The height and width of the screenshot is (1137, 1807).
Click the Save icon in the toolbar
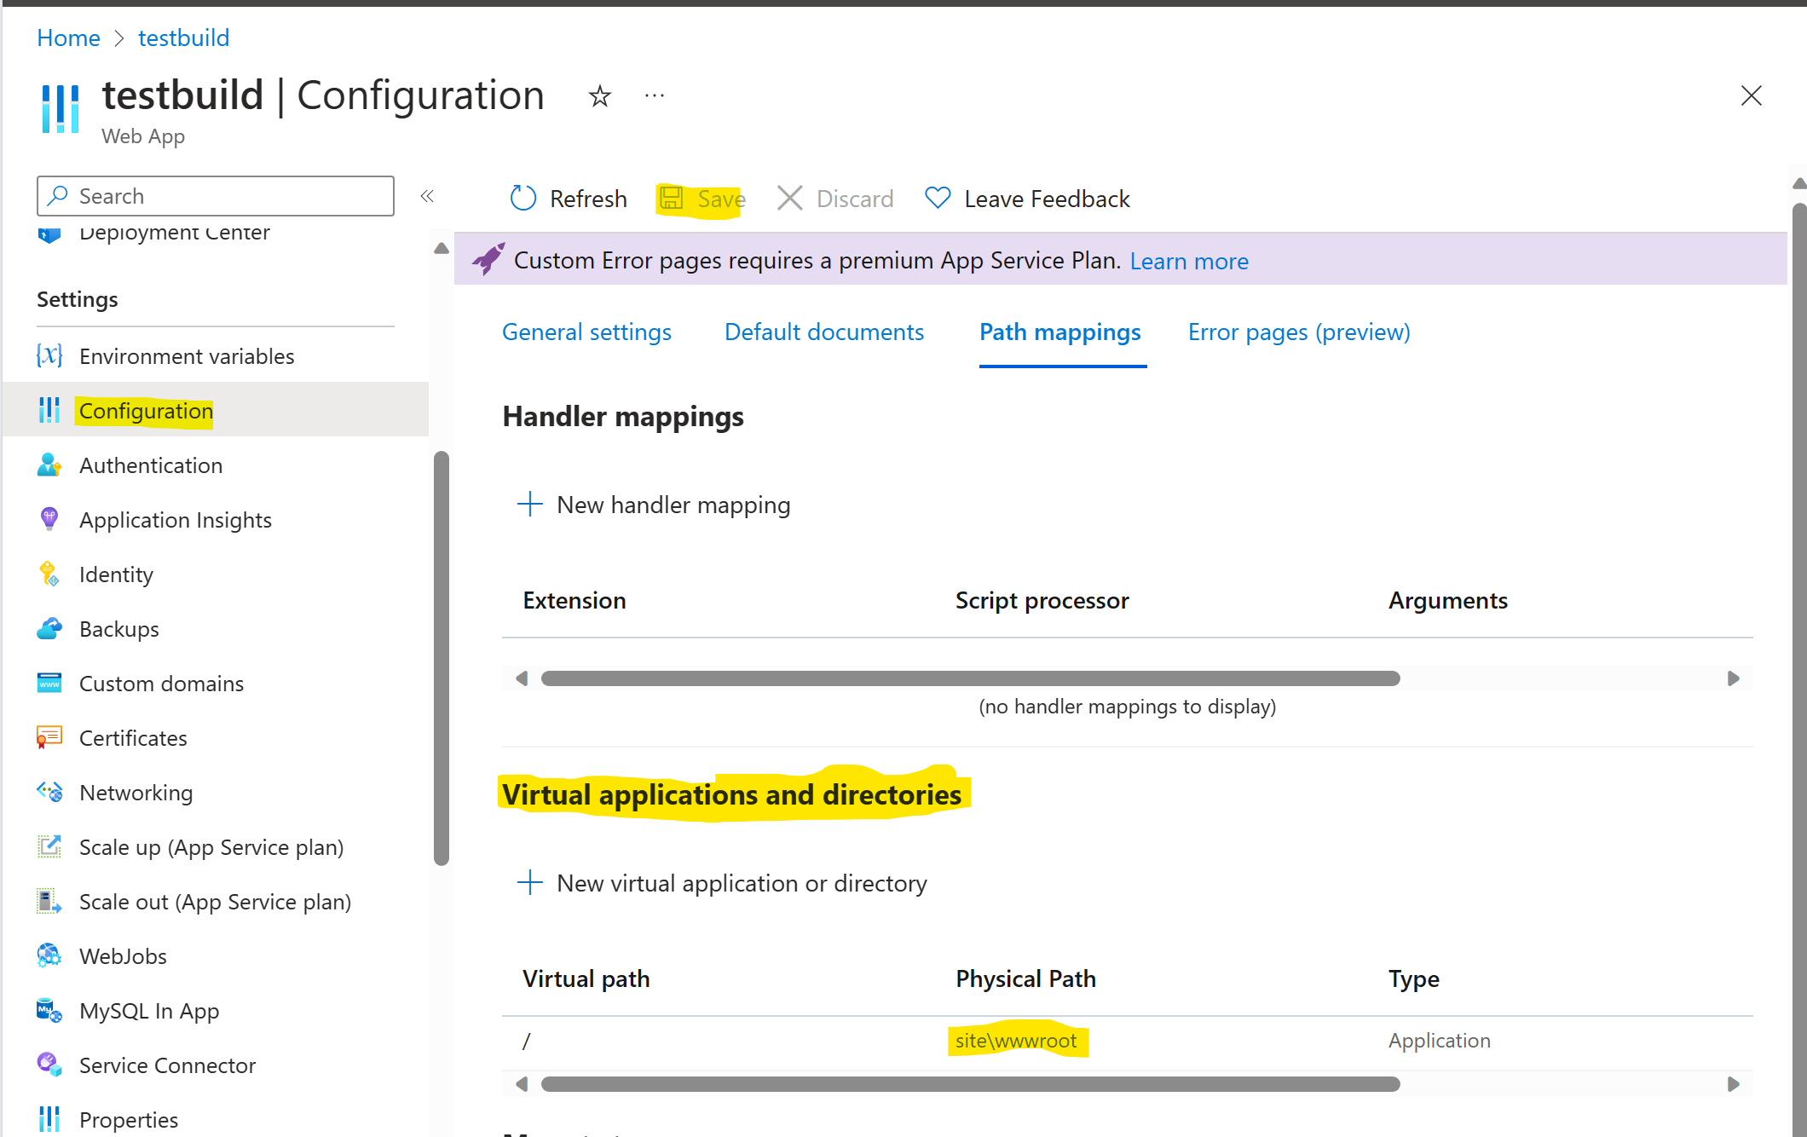point(673,198)
